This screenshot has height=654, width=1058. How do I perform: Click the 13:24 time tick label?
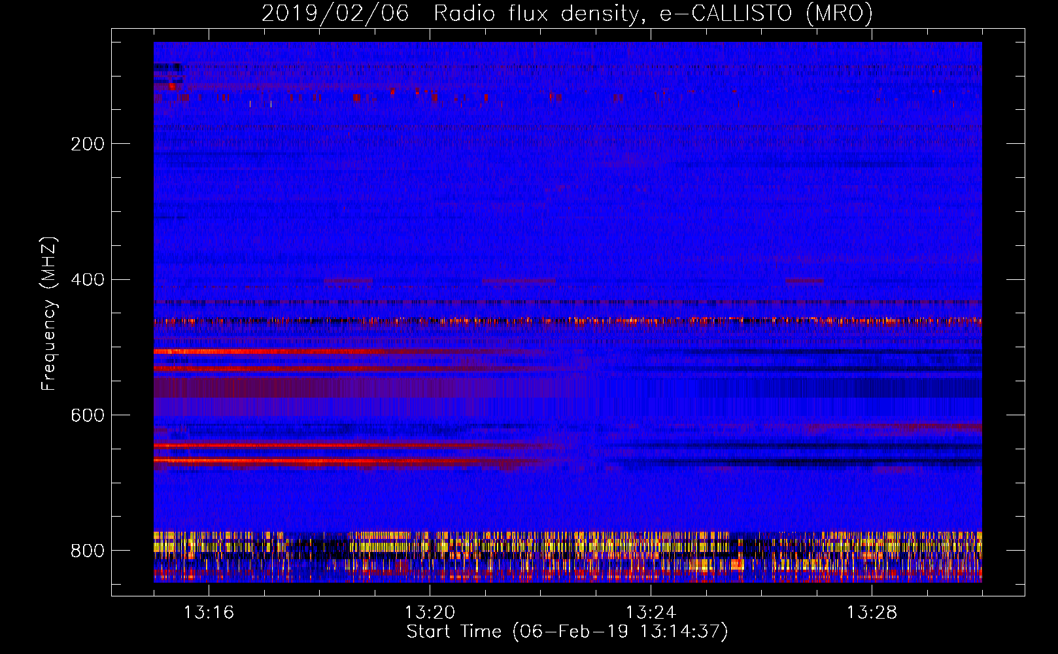pos(651,613)
